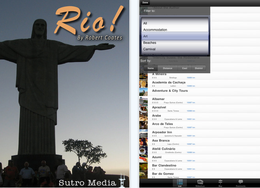Open Academia da Cachaça entry
The width and height of the screenshot is (260, 188).
pos(200,84)
